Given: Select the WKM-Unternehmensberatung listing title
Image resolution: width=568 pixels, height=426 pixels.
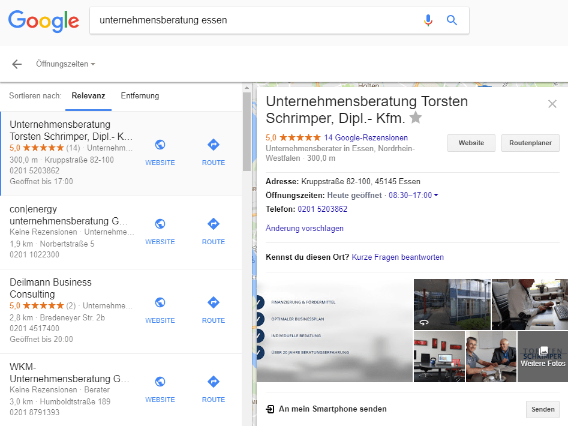Looking at the screenshot, I should click(70, 373).
